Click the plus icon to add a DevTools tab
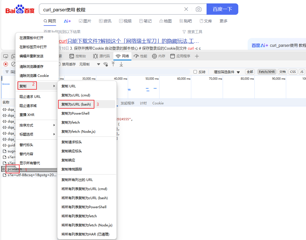Viewport: 306px width, 240px height. pos(197,56)
